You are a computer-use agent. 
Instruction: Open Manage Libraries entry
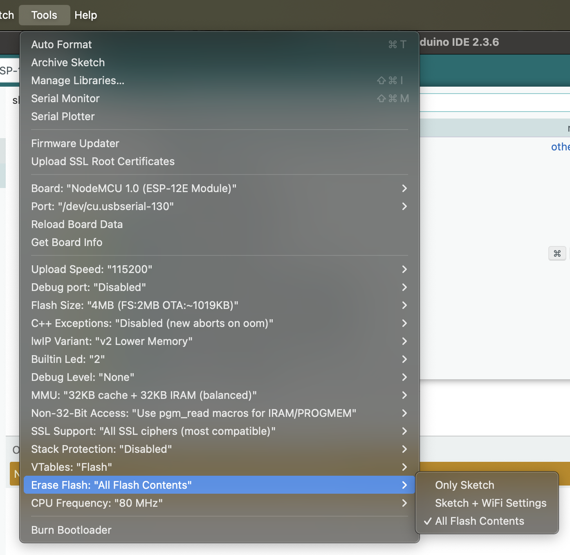tap(78, 81)
